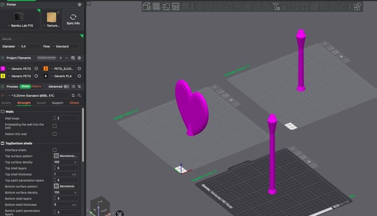
Task: Open the Assembly view icon
Action: point(357,7)
